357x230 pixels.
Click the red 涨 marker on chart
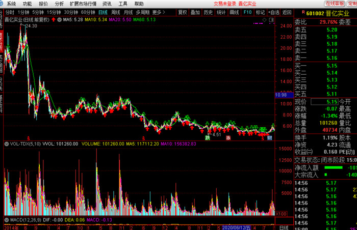click(228, 137)
